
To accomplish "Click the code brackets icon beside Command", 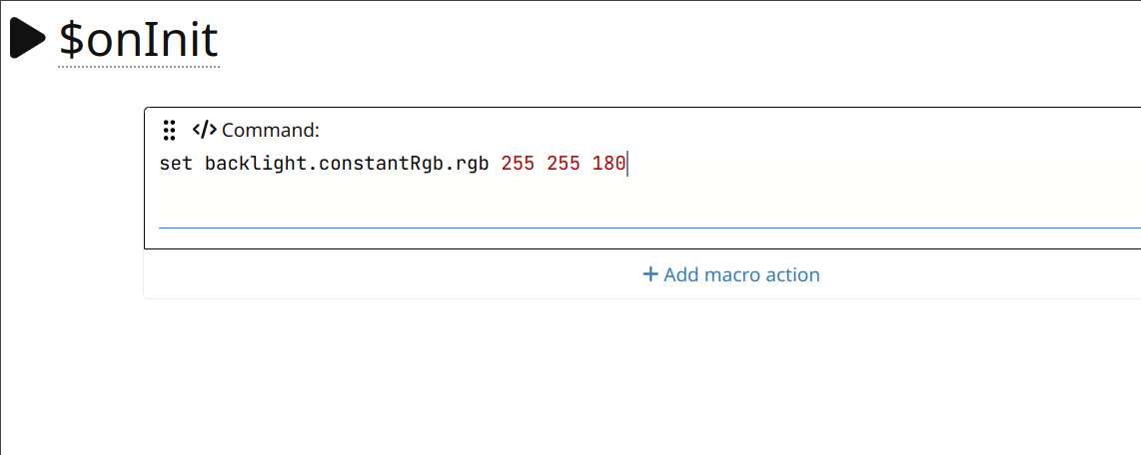I will click(x=204, y=130).
